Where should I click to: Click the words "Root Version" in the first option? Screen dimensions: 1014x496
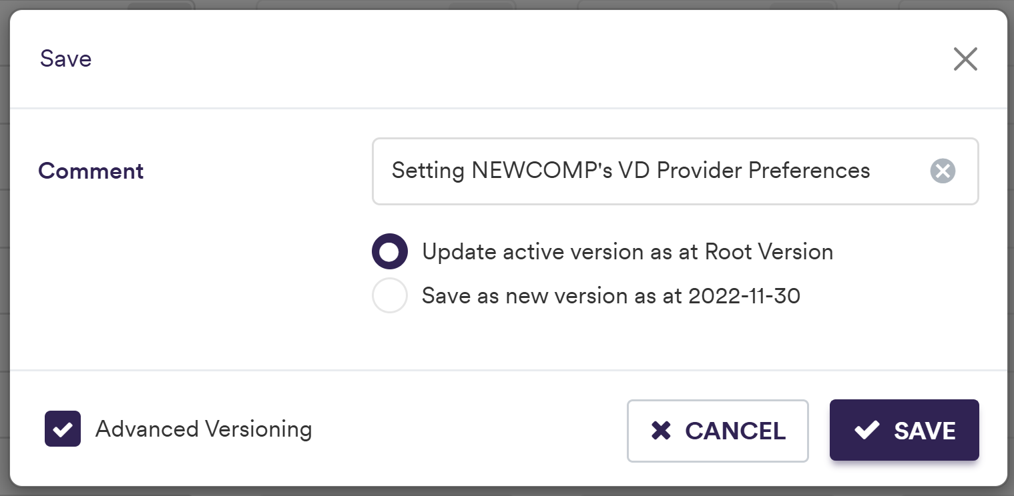point(769,252)
